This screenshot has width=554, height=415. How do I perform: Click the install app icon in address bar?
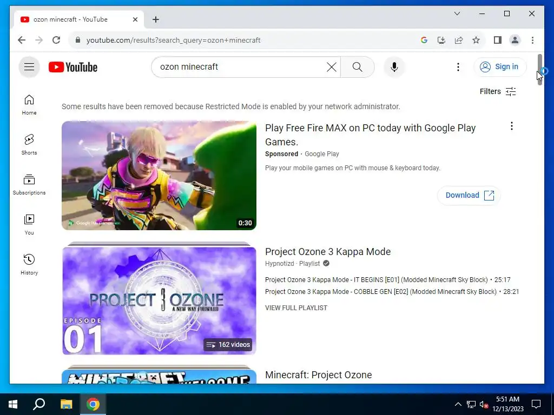pyautogui.click(x=441, y=40)
